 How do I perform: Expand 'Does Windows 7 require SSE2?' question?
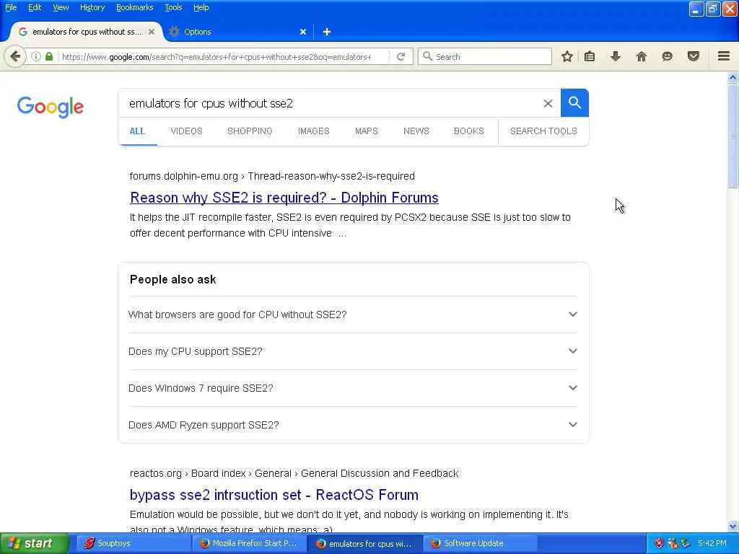[353, 387]
